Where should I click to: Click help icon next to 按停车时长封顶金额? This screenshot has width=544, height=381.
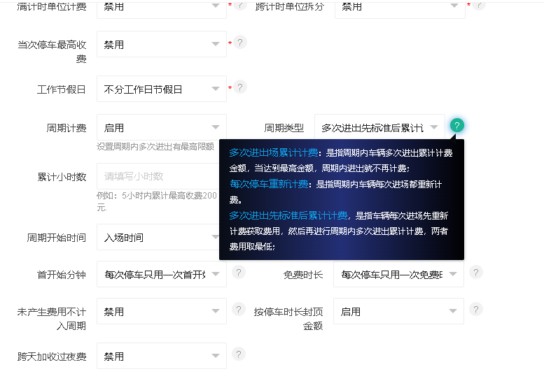pos(476,310)
